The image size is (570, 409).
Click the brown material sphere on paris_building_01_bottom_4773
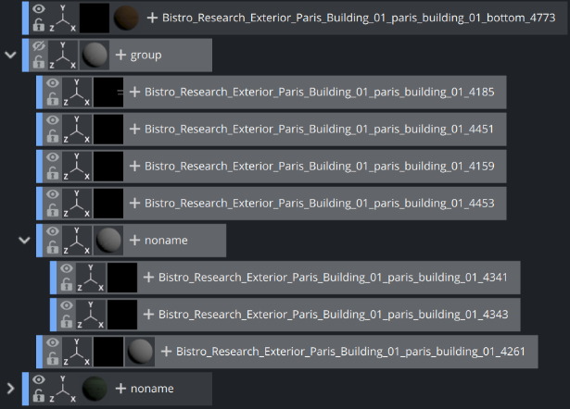[x=126, y=18]
